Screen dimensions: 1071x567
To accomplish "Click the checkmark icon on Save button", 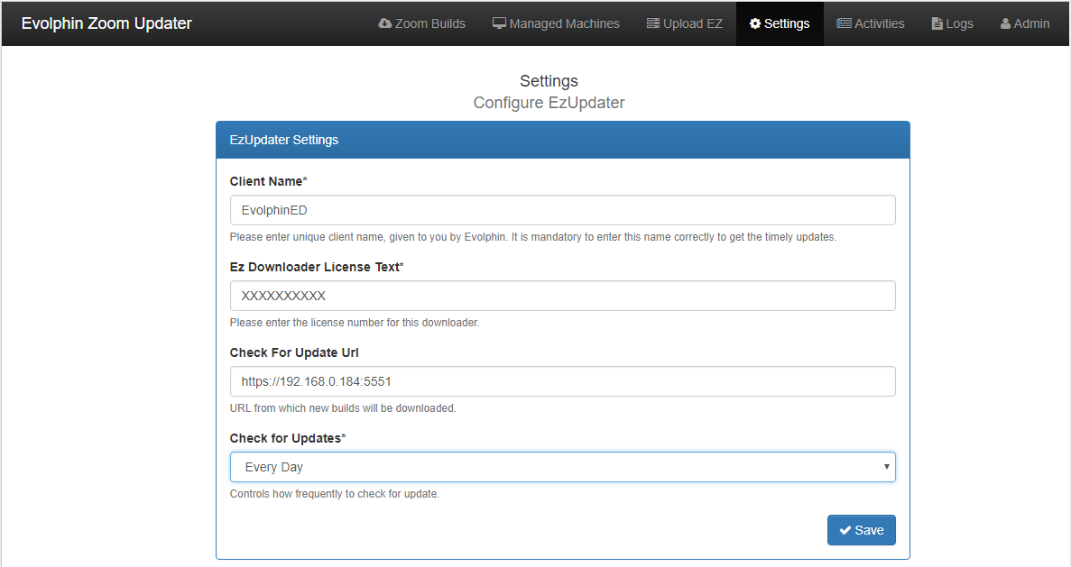I will [845, 530].
